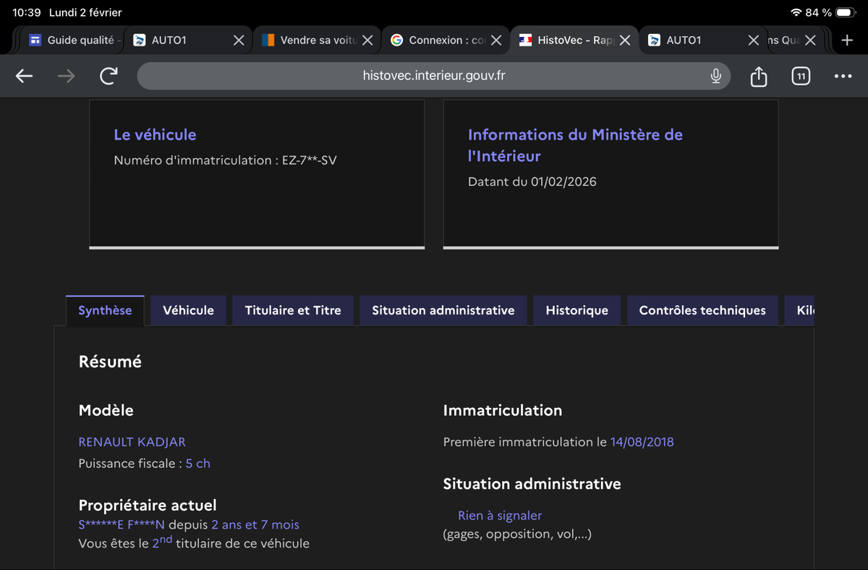
Task: Select the Situation administrative tab
Action: [443, 310]
